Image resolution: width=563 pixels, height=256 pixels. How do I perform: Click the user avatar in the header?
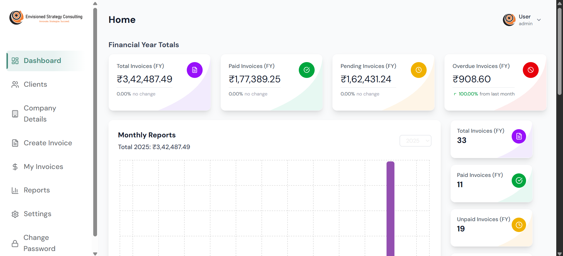(x=509, y=20)
